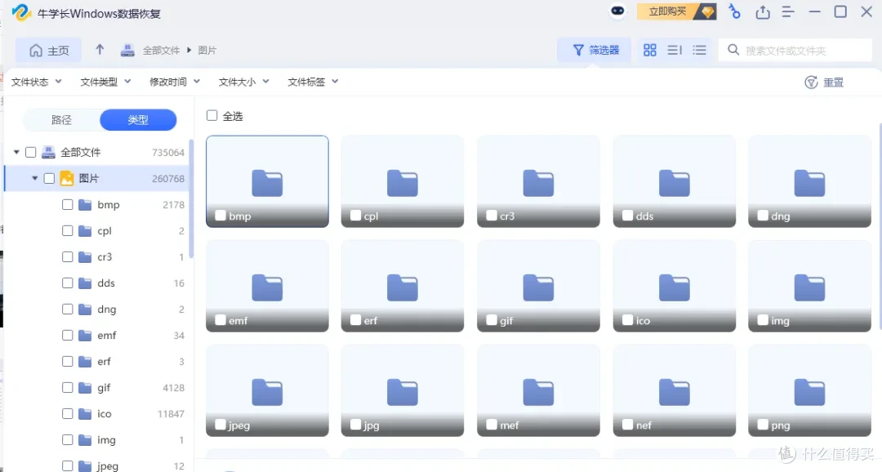Click the sidebar tree vertical scrollbar
The height and width of the screenshot is (472, 882).
pos(191,198)
